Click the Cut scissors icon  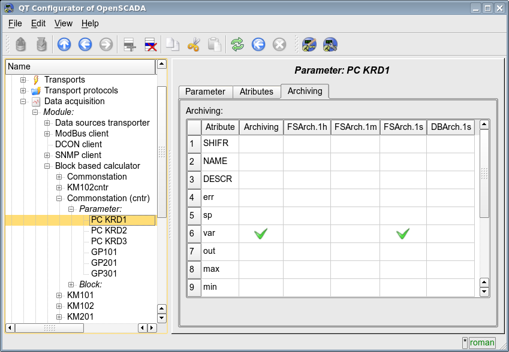193,44
